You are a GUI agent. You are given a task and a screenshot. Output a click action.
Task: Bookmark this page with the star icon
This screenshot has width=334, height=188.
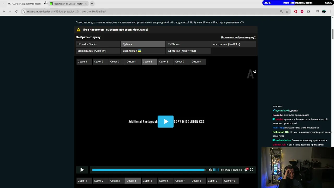pos(287,11)
